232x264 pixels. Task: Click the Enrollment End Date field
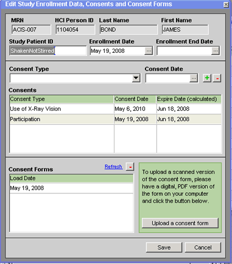[185, 51]
